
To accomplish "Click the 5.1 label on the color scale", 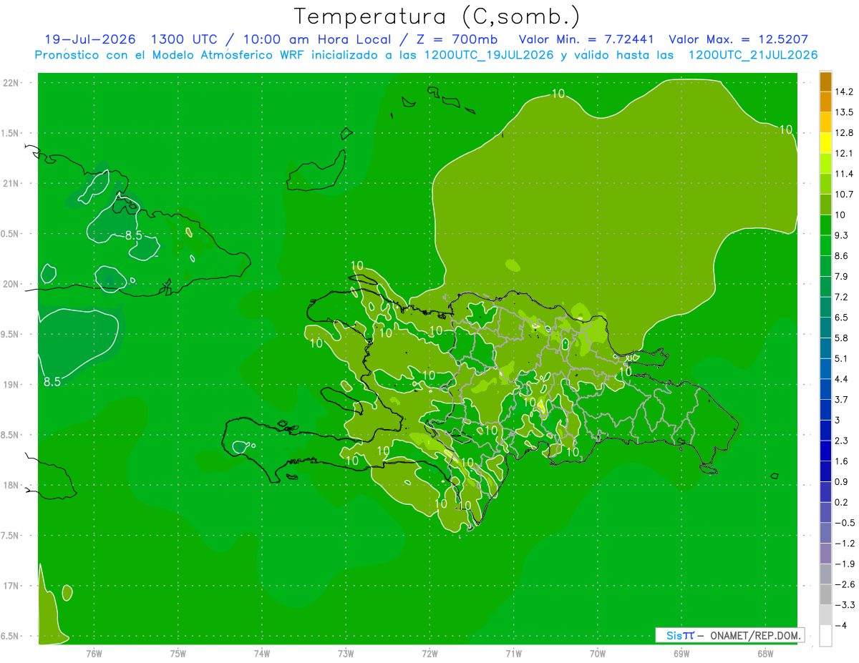I will (842, 358).
